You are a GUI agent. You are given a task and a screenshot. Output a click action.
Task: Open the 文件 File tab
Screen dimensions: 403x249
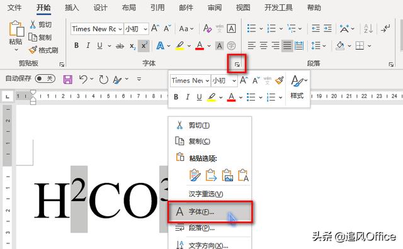(14, 8)
